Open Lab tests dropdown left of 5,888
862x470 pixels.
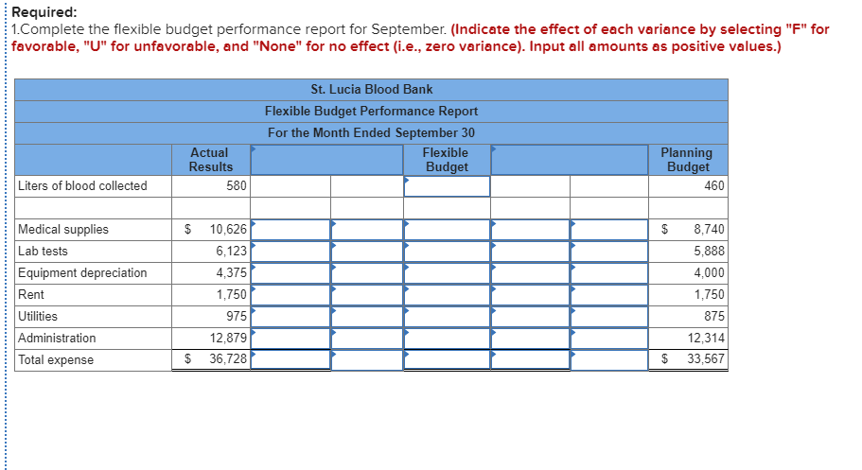point(609,252)
